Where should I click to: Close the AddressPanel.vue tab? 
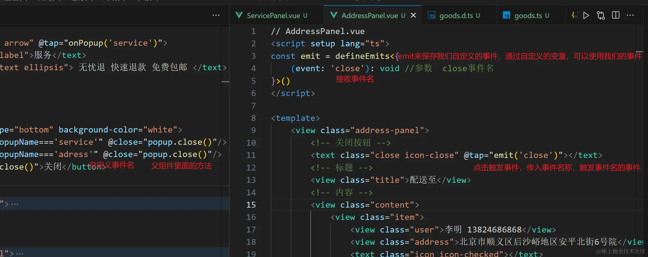point(413,15)
